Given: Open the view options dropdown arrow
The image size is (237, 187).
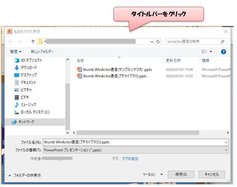Looking at the screenshot, I should pos(211,52).
